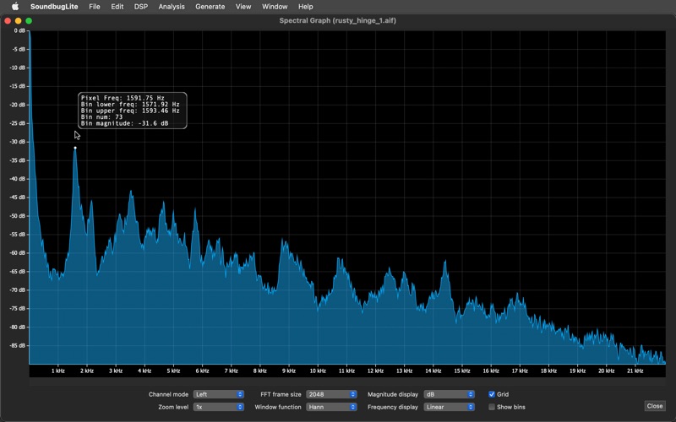Click the 5 kHz frequency axis label
Screen dimensions: 676x422
173,371
